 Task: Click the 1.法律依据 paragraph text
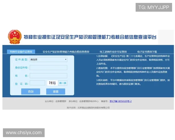click(133, 60)
